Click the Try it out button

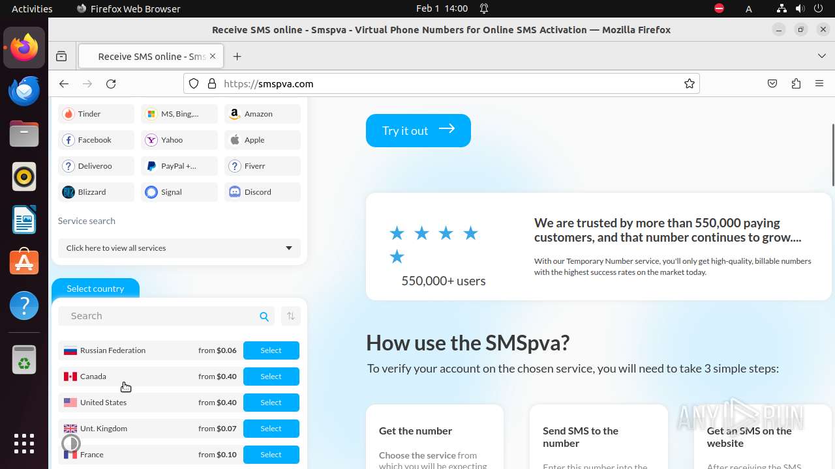point(418,130)
